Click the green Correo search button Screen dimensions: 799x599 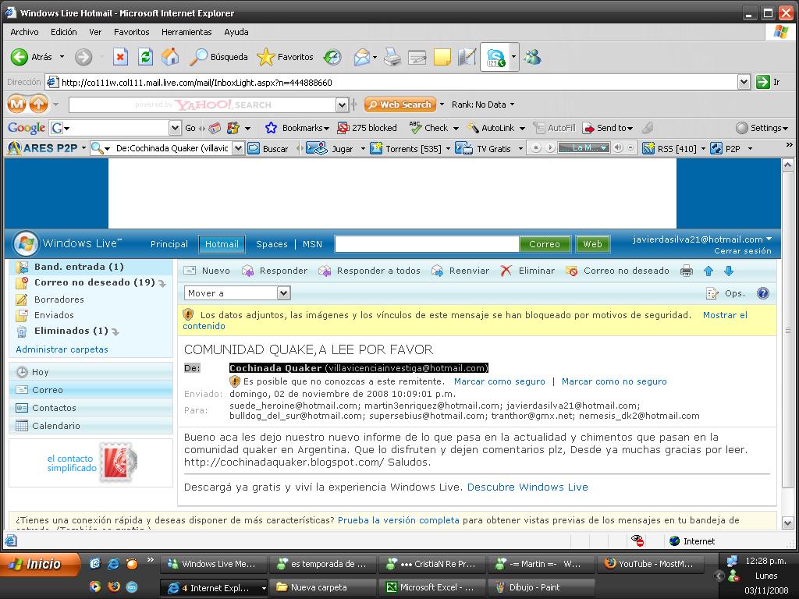point(544,244)
